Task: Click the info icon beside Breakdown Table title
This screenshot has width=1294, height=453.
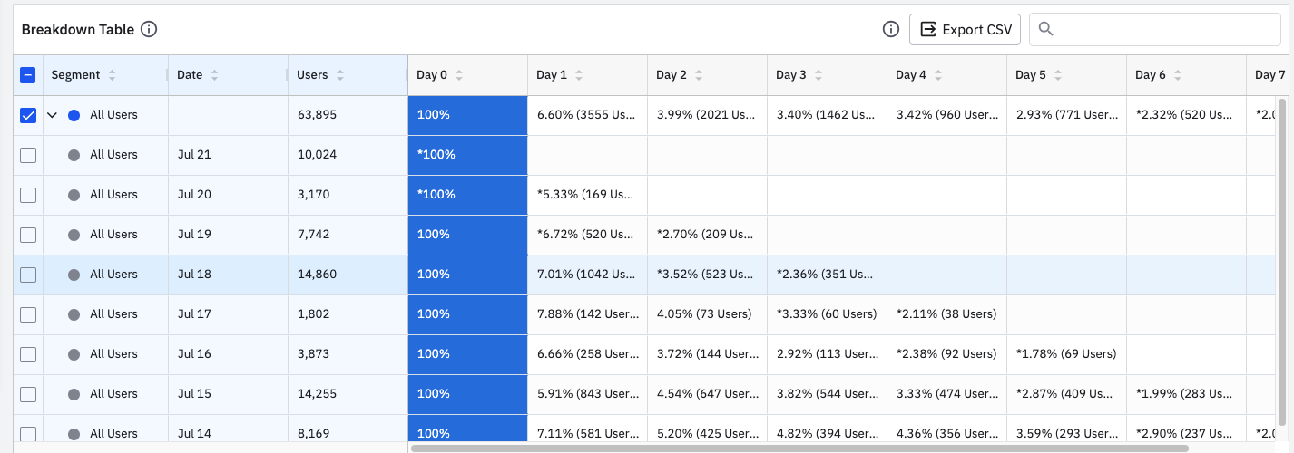Action: click(150, 30)
